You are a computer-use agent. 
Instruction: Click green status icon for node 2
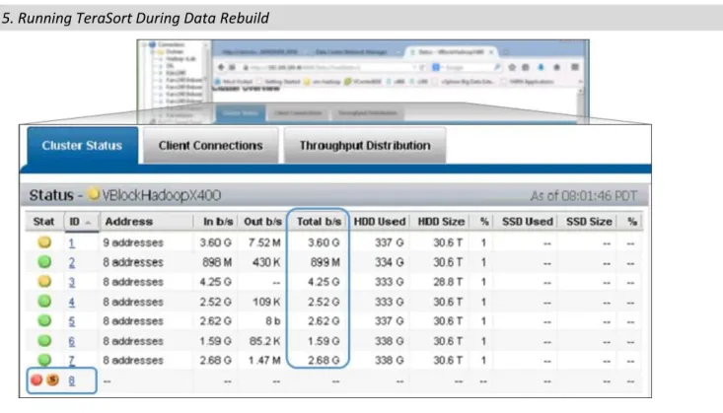point(44,262)
